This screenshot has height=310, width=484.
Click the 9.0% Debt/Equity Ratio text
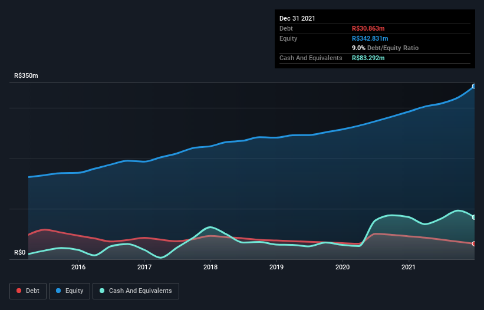point(385,48)
